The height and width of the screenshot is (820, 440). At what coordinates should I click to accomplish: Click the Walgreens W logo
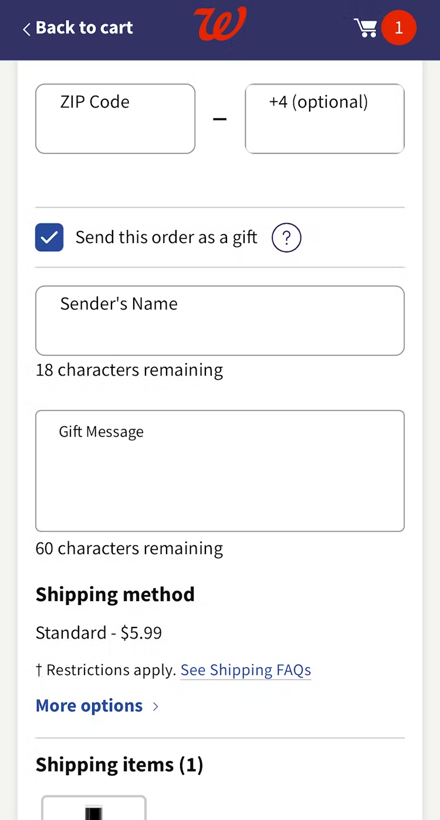click(219, 25)
